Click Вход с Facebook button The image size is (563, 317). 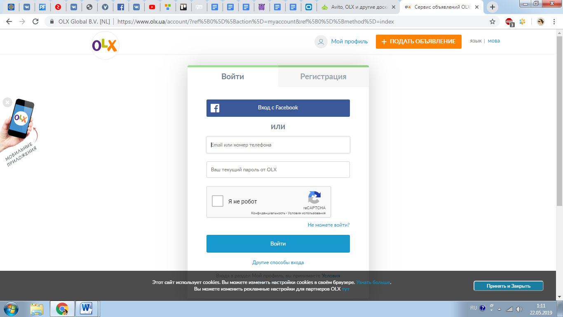pos(278,108)
